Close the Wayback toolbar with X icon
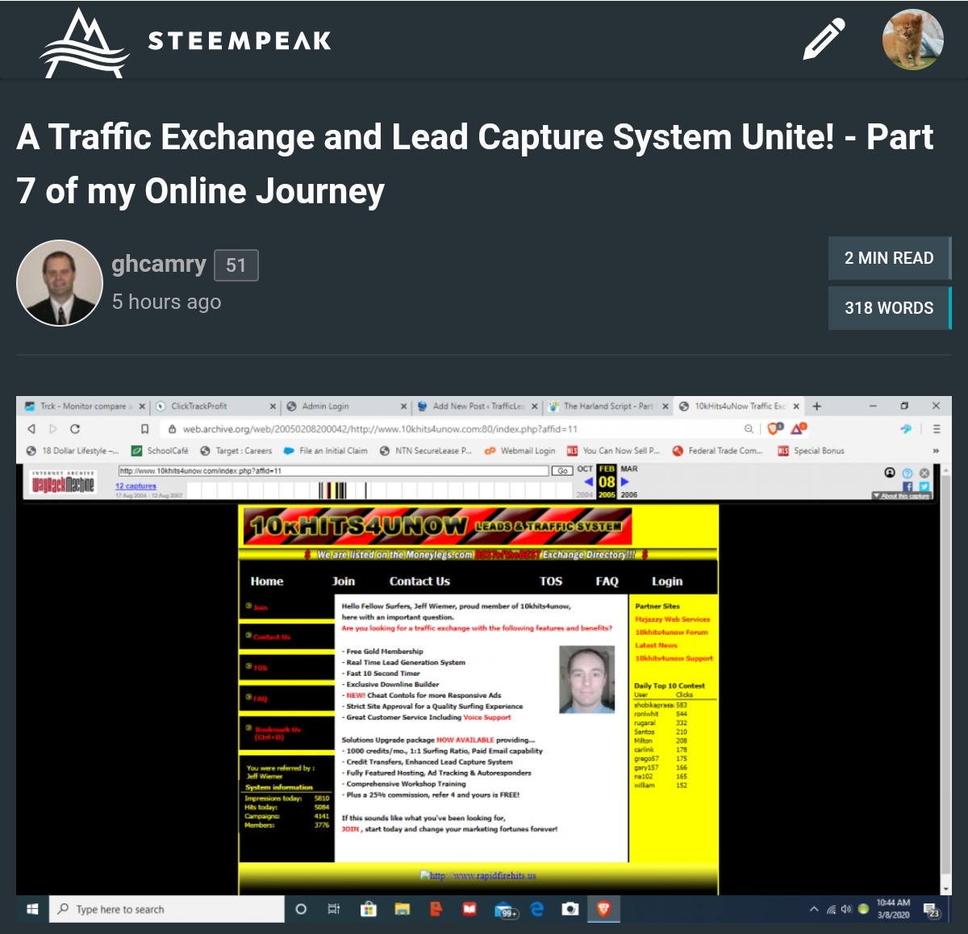This screenshot has height=934, width=968. coord(924,473)
